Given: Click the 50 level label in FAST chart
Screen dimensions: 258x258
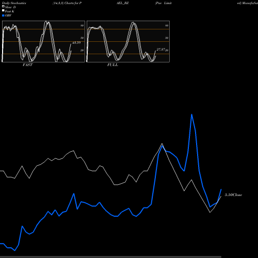Looking at the screenshot, I should tap(82, 38).
